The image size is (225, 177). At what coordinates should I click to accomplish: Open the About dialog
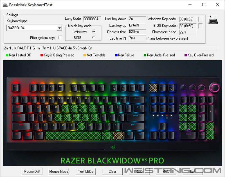[x=139, y=172]
